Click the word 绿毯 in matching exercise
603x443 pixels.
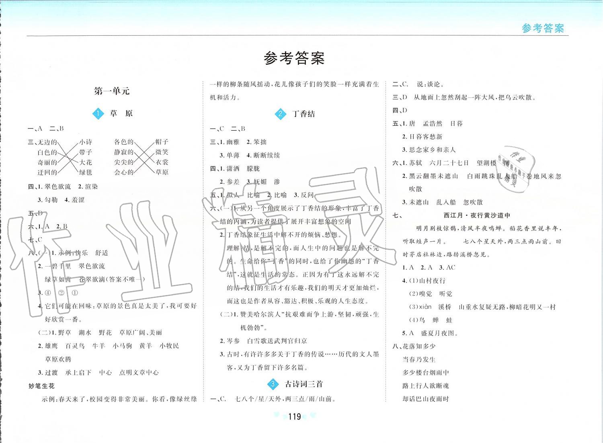(x=86, y=172)
